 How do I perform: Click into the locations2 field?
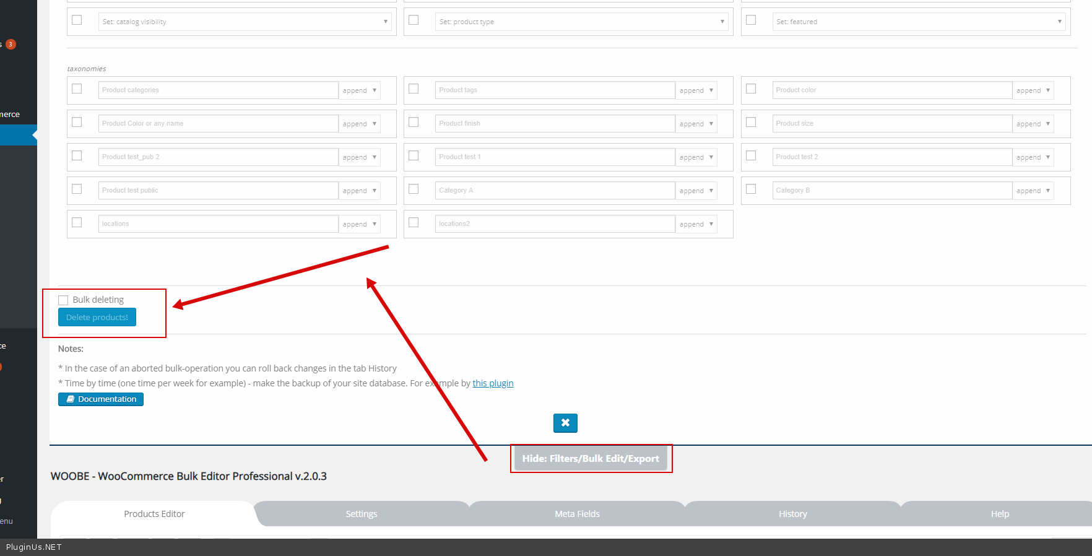[555, 224]
